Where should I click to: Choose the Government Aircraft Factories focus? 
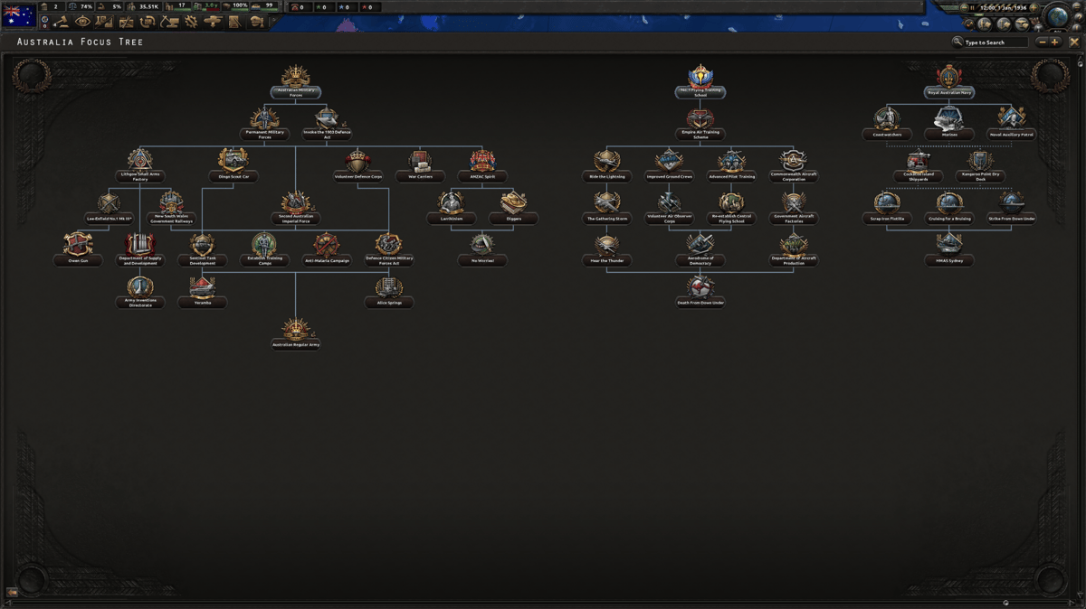tap(794, 207)
